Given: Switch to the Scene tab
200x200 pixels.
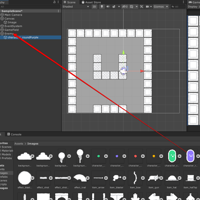Looking at the screenshot, I should click(x=70, y=2).
